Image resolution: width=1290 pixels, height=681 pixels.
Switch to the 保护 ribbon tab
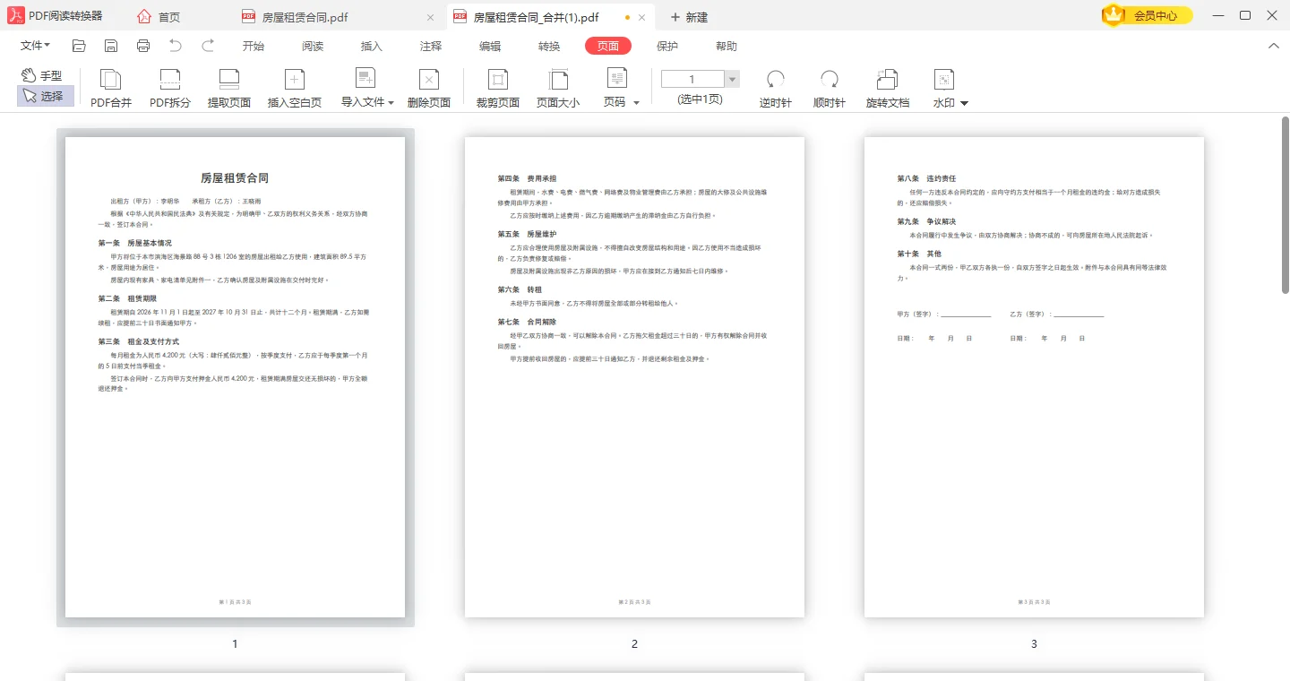tap(667, 47)
